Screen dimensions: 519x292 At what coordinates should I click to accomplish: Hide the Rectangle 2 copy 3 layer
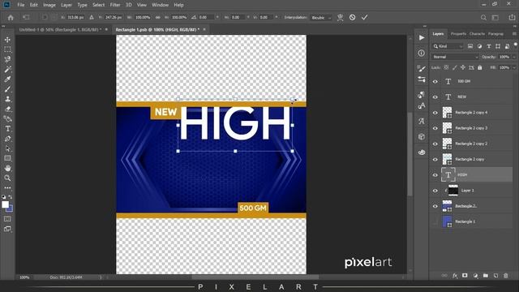click(x=435, y=128)
